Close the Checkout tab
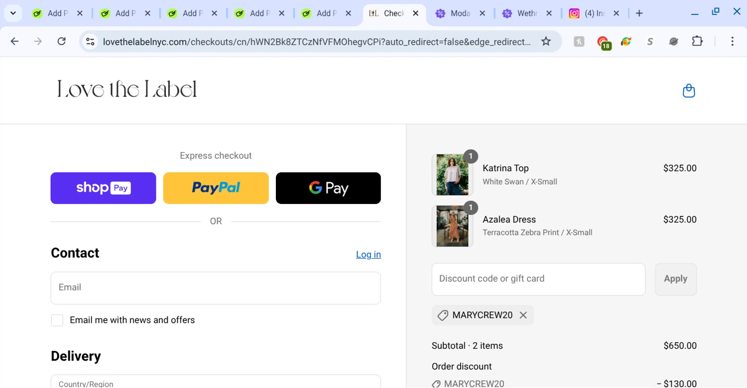This screenshot has height=388, width=747. pyautogui.click(x=415, y=13)
